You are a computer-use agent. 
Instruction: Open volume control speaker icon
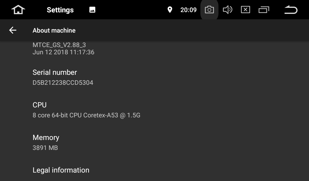tap(228, 10)
